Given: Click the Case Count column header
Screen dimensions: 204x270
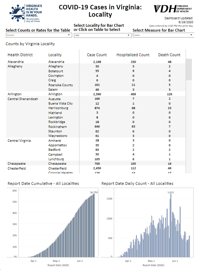Looking at the screenshot, I should click(97, 55).
